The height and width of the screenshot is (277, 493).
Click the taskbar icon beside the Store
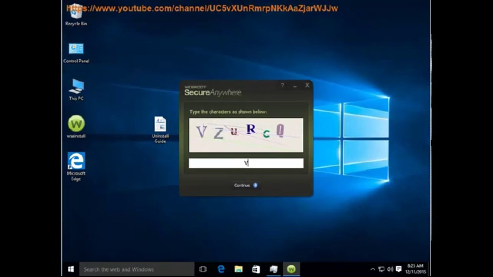pos(273,269)
